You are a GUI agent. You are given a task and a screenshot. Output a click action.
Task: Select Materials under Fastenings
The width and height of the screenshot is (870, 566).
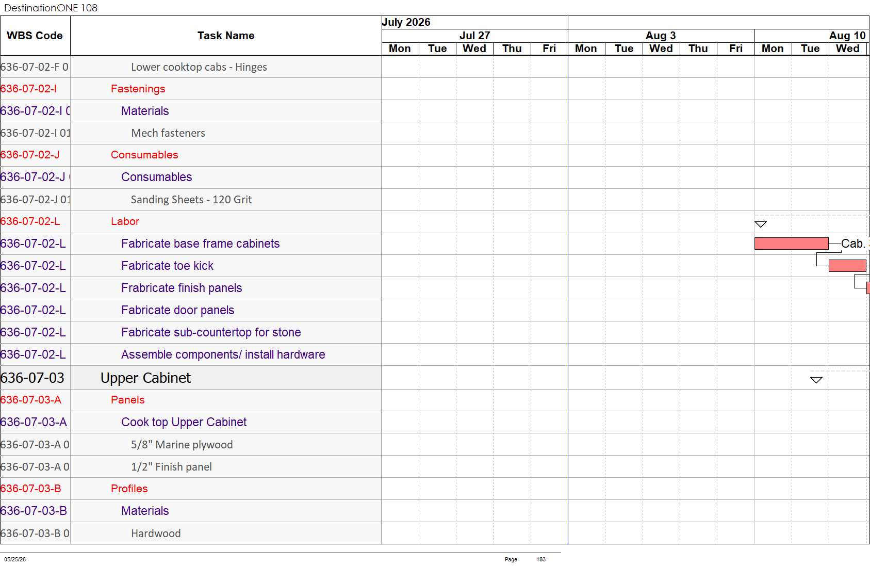tap(191, 111)
